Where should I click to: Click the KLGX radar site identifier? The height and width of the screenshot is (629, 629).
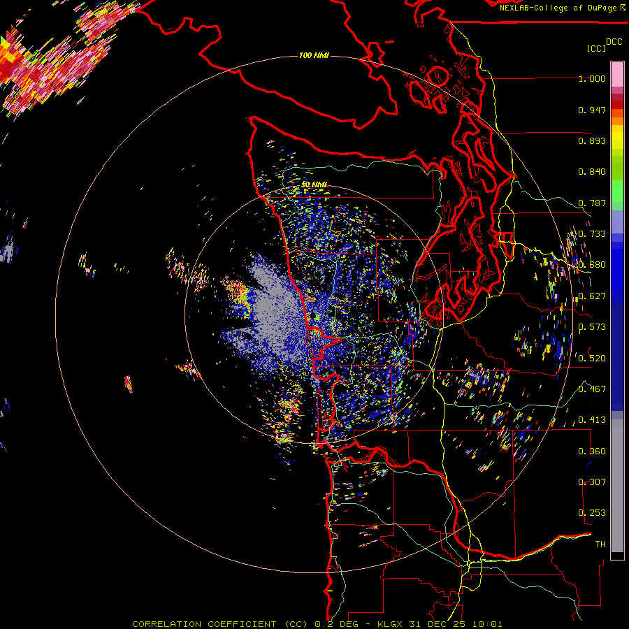point(391,624)
